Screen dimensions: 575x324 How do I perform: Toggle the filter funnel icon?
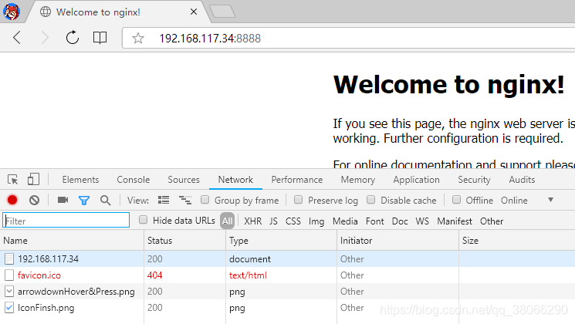click(84, 200)
